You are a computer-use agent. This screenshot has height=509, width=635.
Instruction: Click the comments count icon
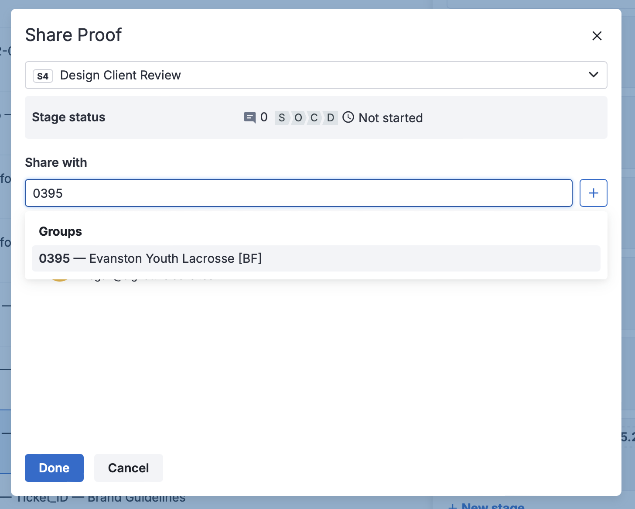coord(249,117)
